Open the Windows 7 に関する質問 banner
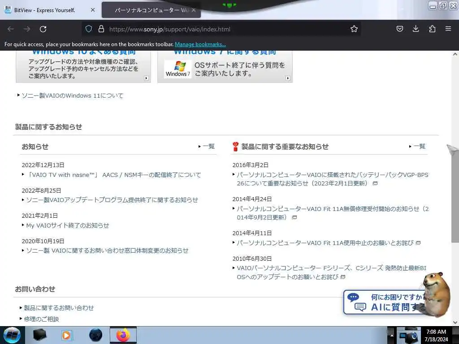The image size is (459, 344). 225,66
